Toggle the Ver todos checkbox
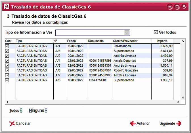 (x=156, y=32)
